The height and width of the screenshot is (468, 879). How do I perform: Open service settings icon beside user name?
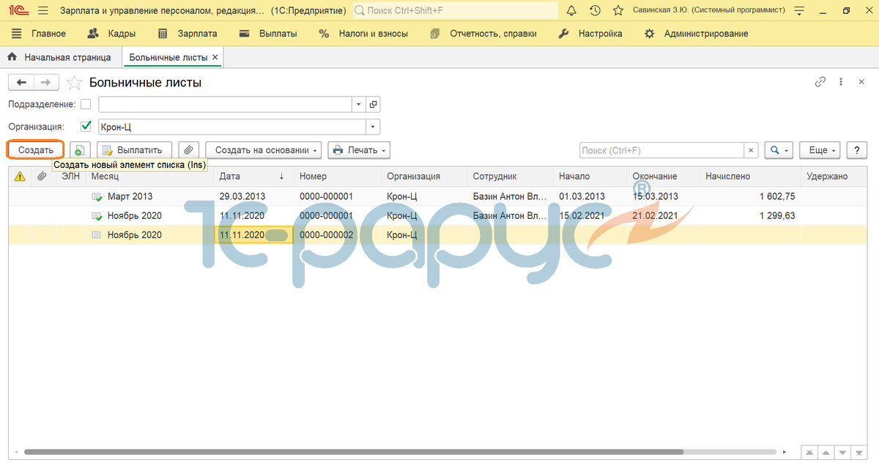pos(800,10)
